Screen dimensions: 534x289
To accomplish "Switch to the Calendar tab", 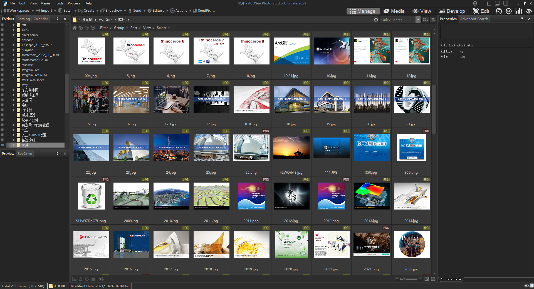I will (x=41, y=19).
